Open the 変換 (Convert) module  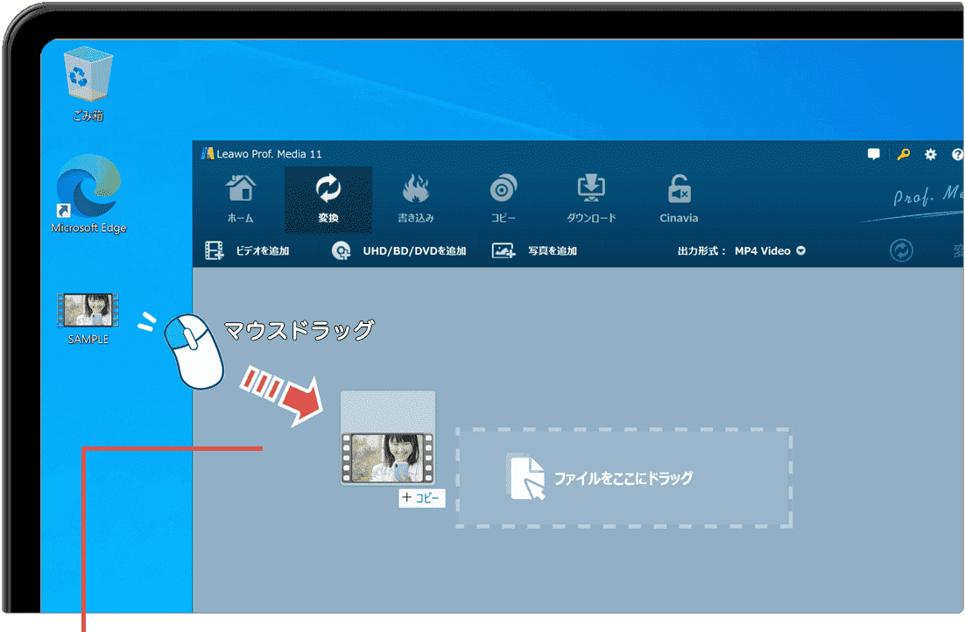(328, 199)
